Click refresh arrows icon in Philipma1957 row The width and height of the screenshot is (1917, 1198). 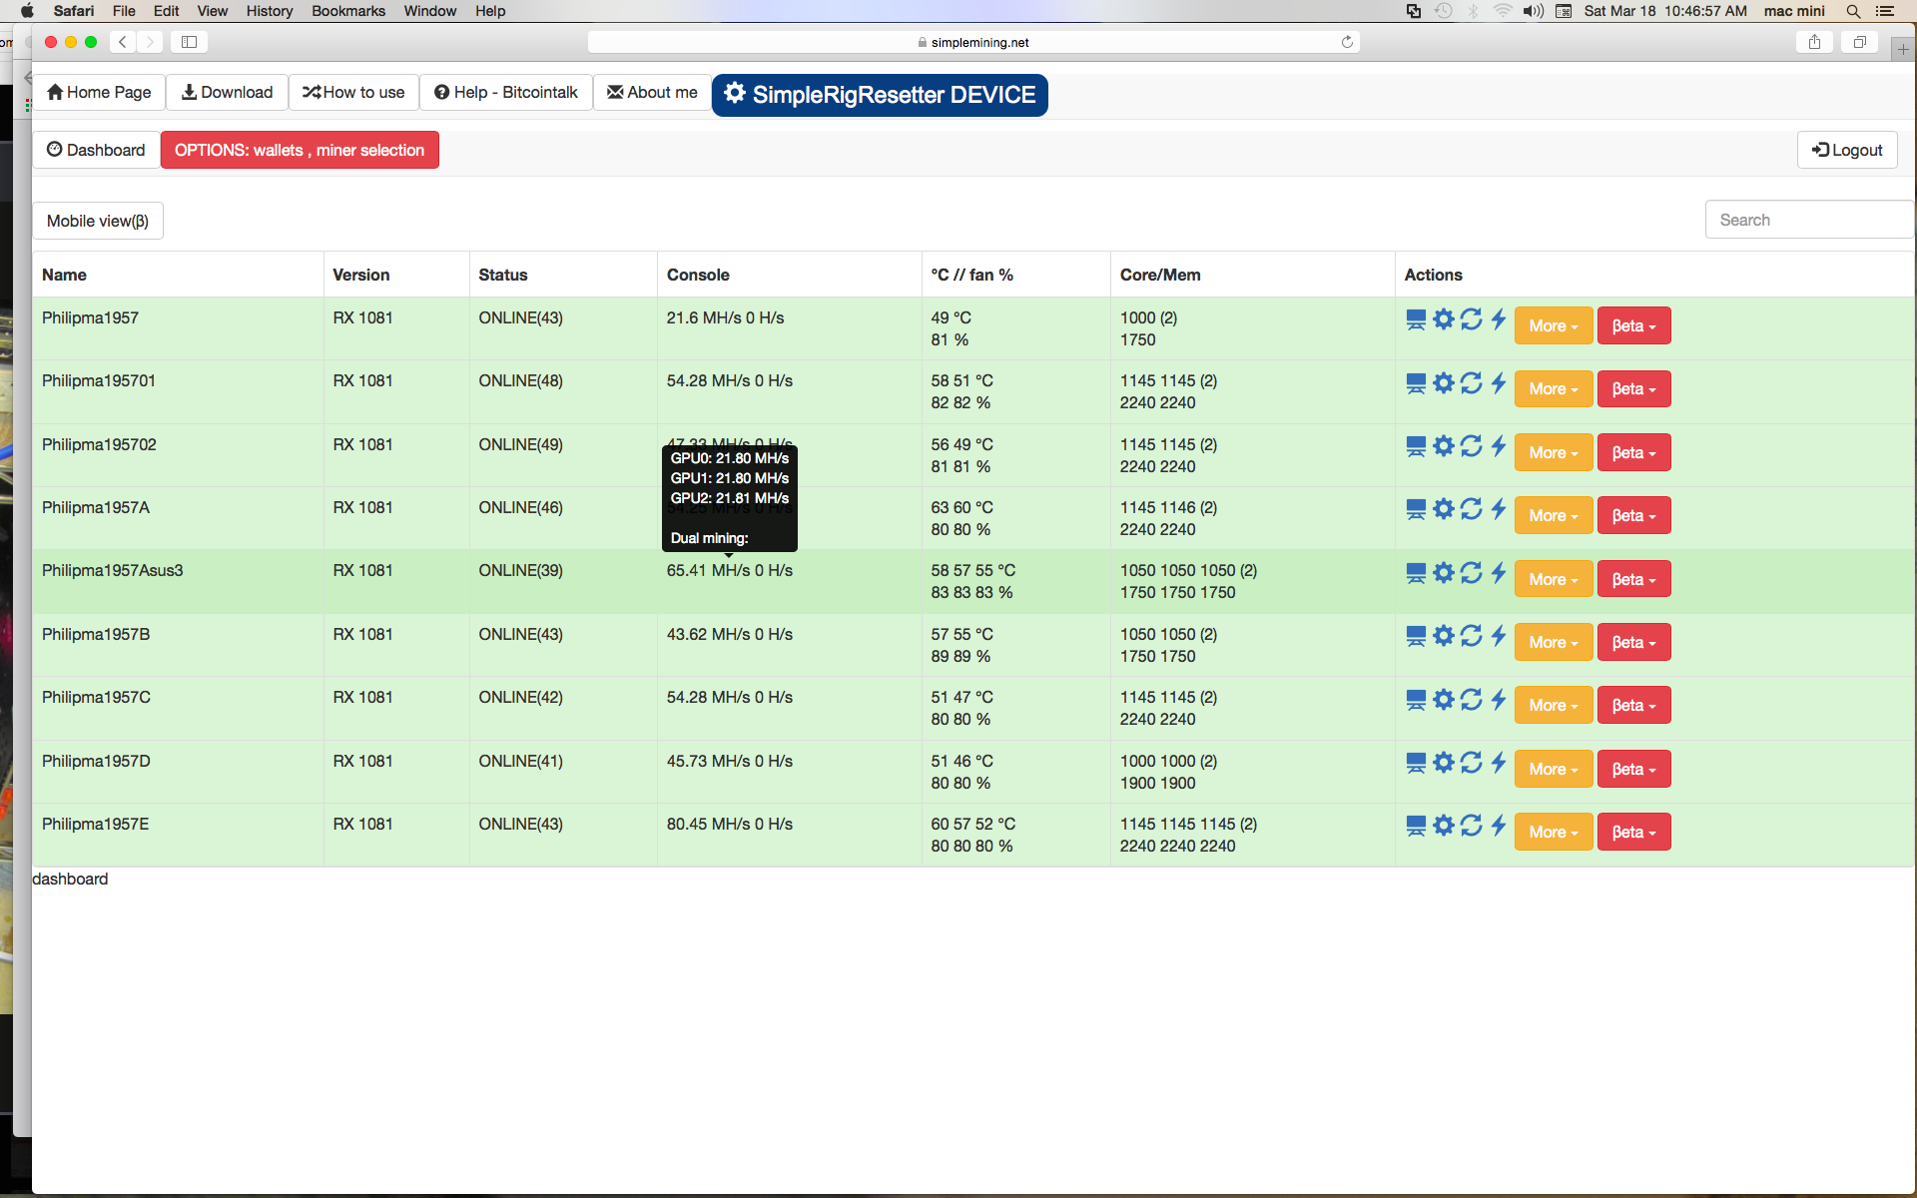click(1471, 319)
